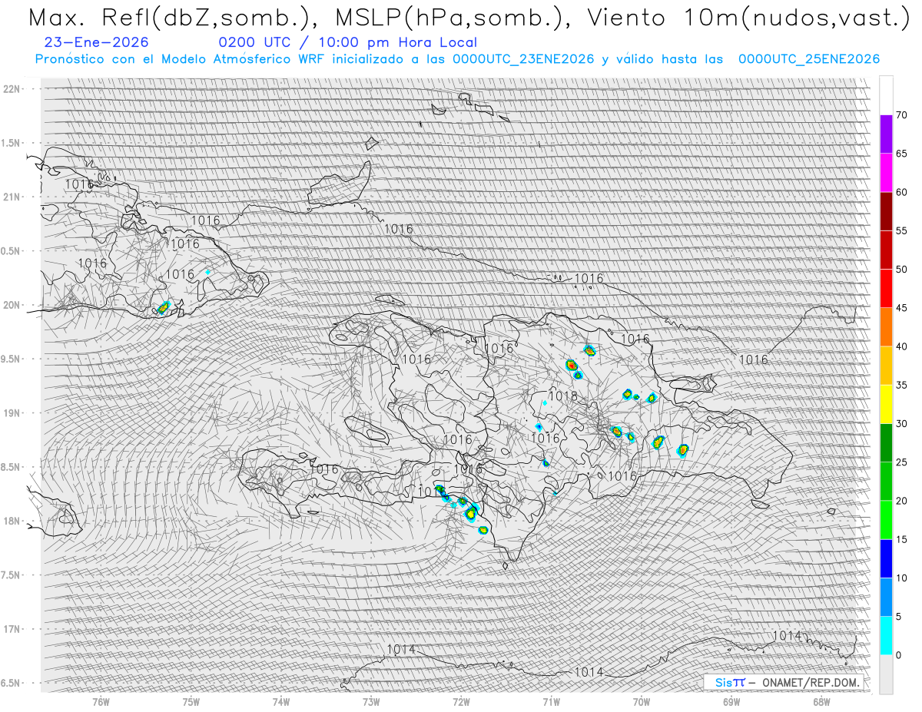This screenshot has width=922, height=712.
Task: Click the 70 value on the color scale
Action: point(901,115)
